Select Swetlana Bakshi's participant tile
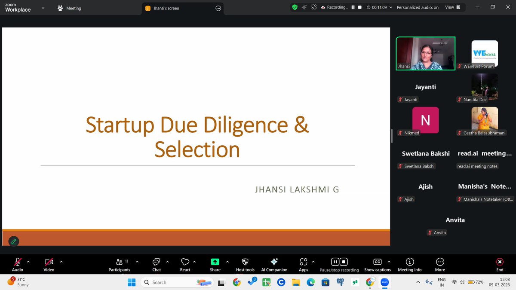Screen dimensions: 516x290 (x=425, y=154)
